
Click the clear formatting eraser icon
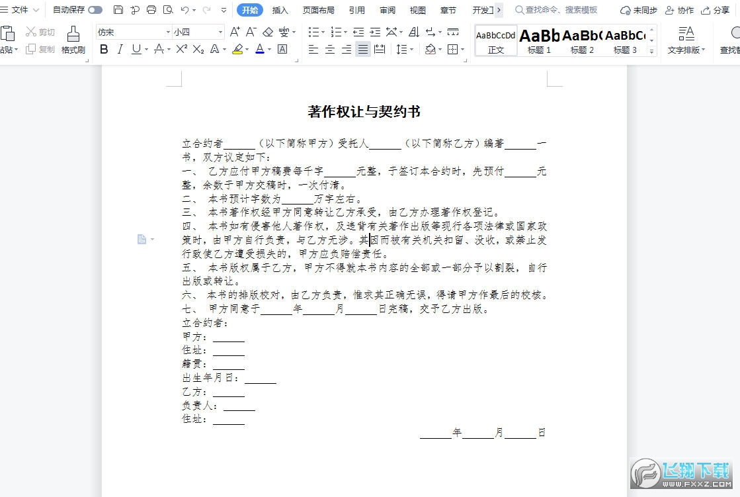pos(268,32)
